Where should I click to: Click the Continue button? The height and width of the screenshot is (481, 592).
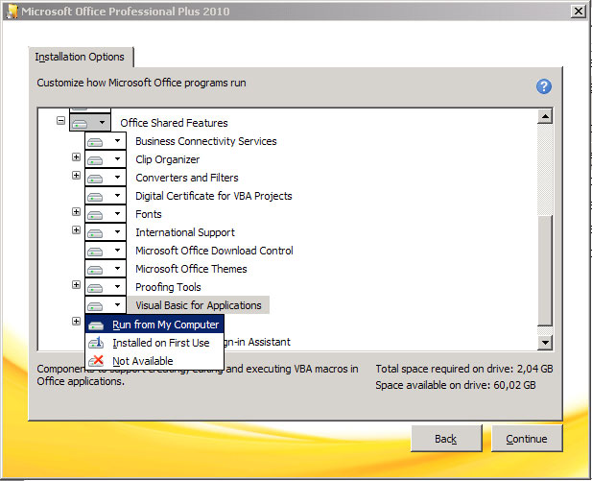[527, 439]
